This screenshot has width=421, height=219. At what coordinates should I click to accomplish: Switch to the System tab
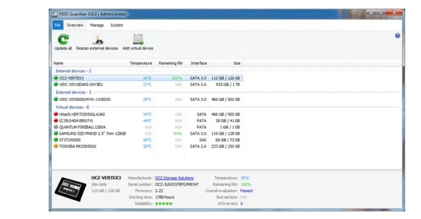pos(116,25)
